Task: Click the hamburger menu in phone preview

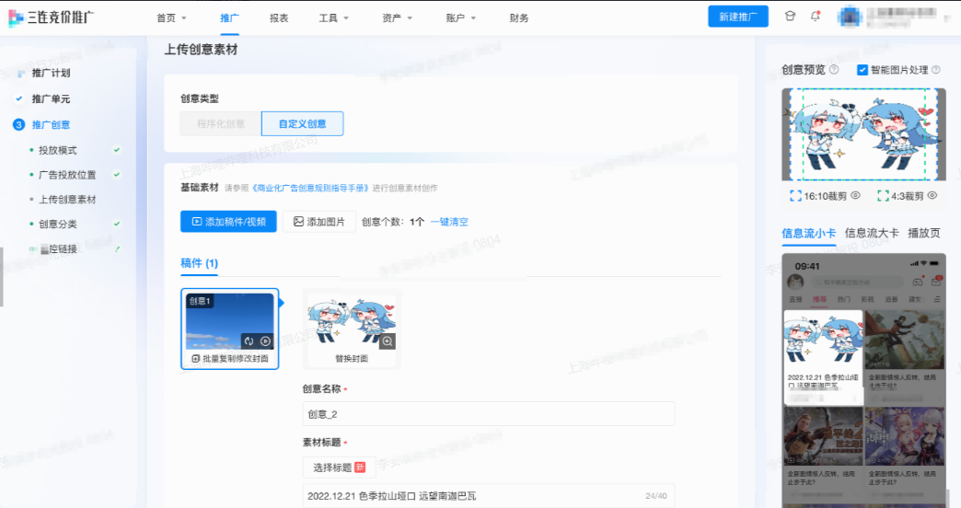Action: pyautogui.click(x=936, y=300)
